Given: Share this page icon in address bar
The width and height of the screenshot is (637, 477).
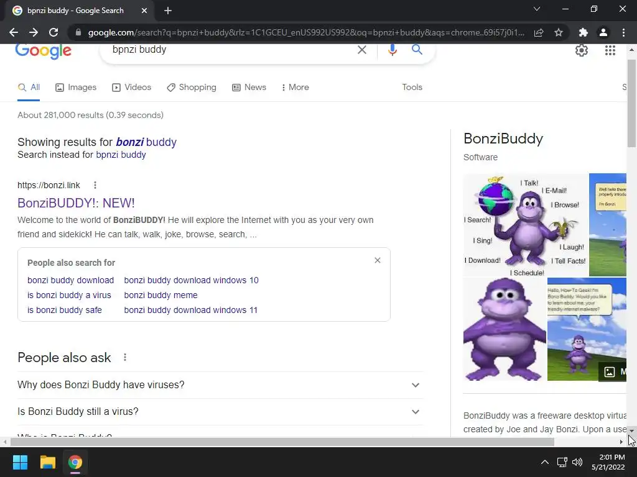Looking at the screenshot, I should pos(539,32).
